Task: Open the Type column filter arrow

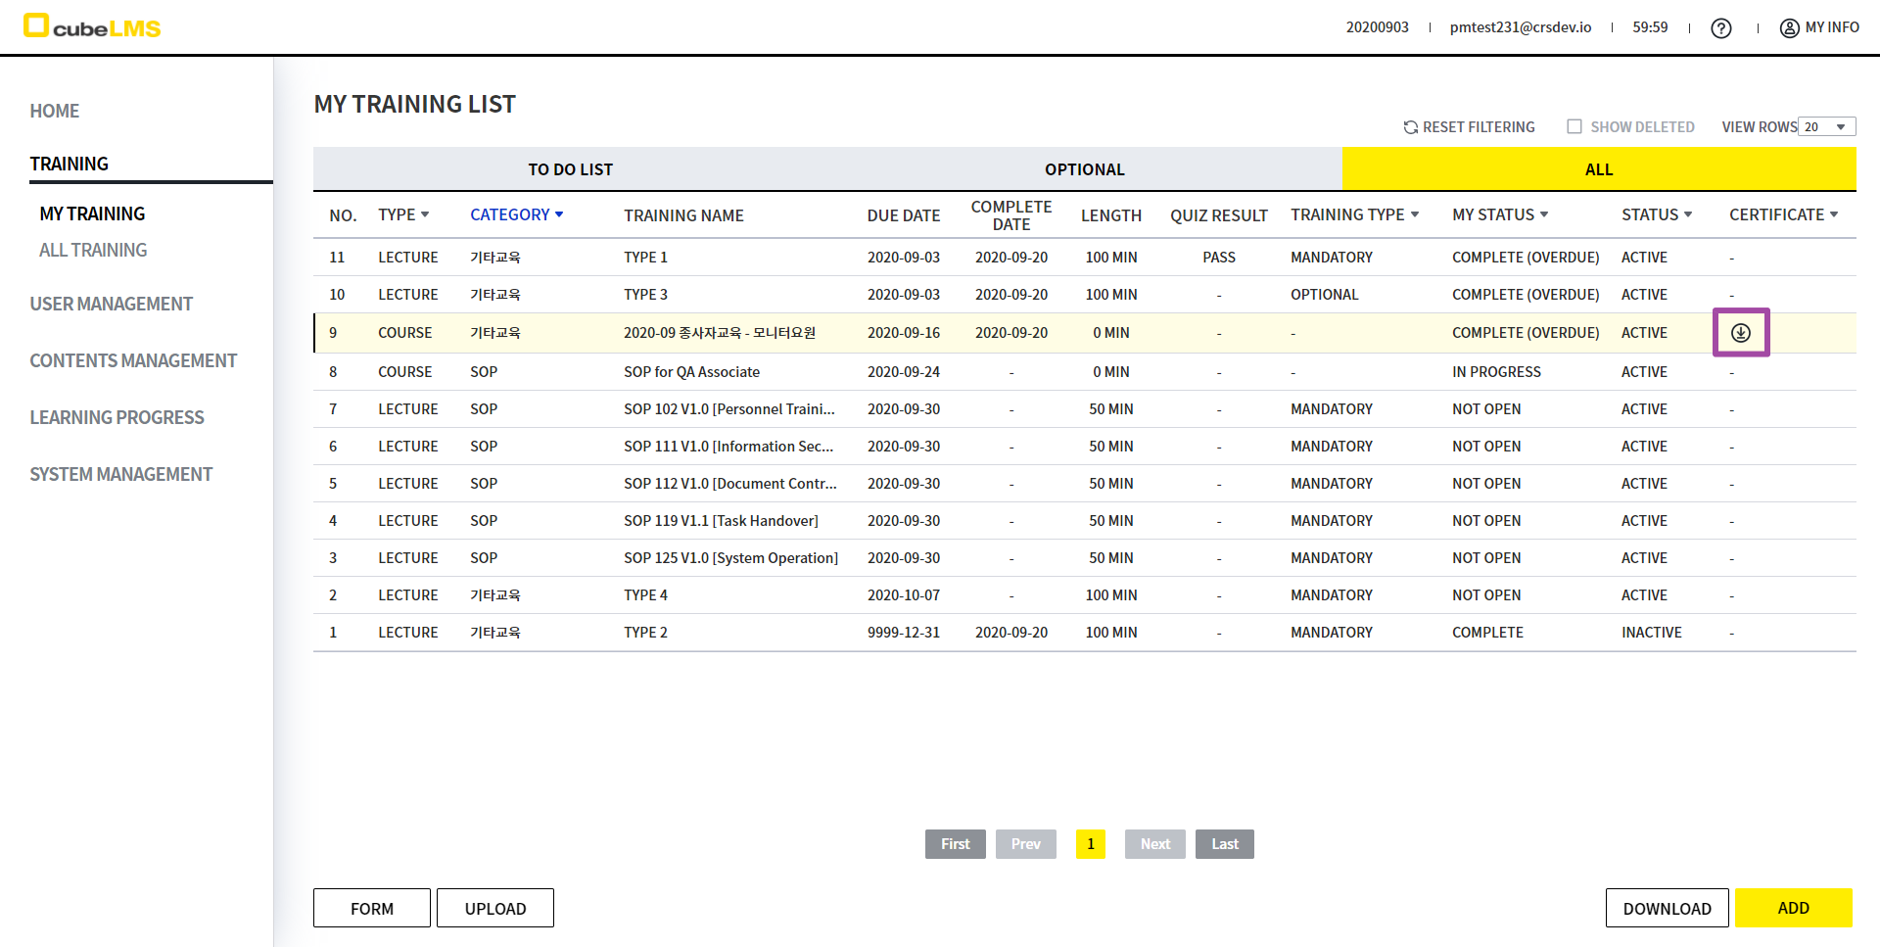Action: pyautogui.click(x=425, y=214)
